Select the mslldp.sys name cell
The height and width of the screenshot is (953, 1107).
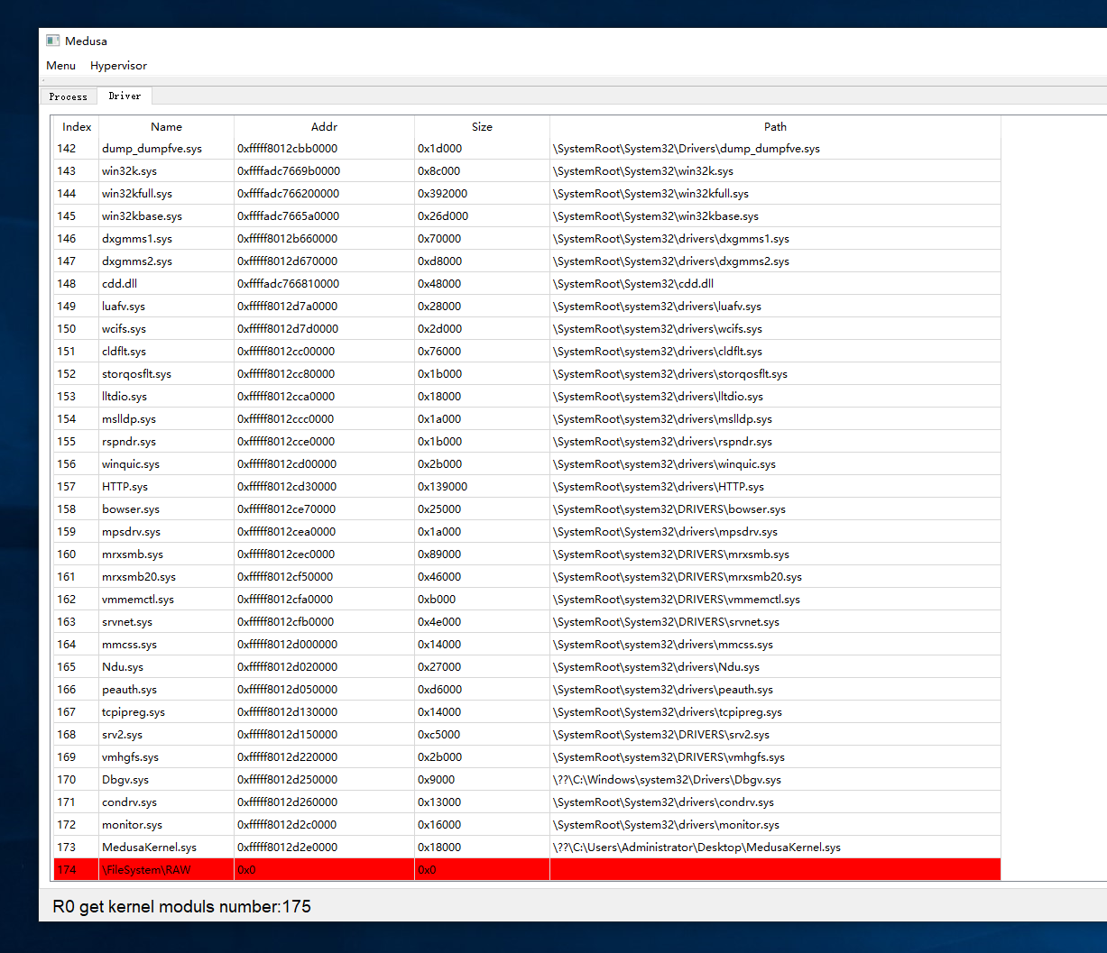click(x=167, y=419)
